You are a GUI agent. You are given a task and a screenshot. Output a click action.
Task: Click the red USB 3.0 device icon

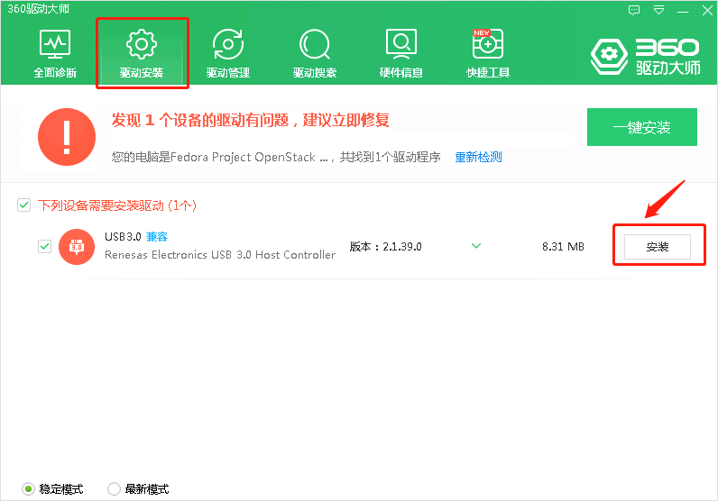tap(77, 247)
